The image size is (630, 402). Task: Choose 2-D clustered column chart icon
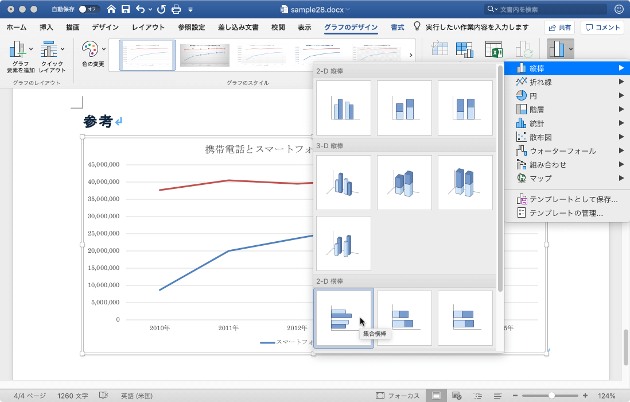[344, 108]
